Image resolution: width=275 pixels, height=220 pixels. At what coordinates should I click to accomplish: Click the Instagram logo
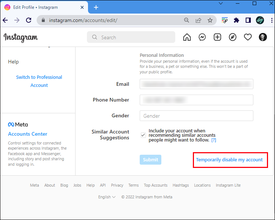click(21, 37)
